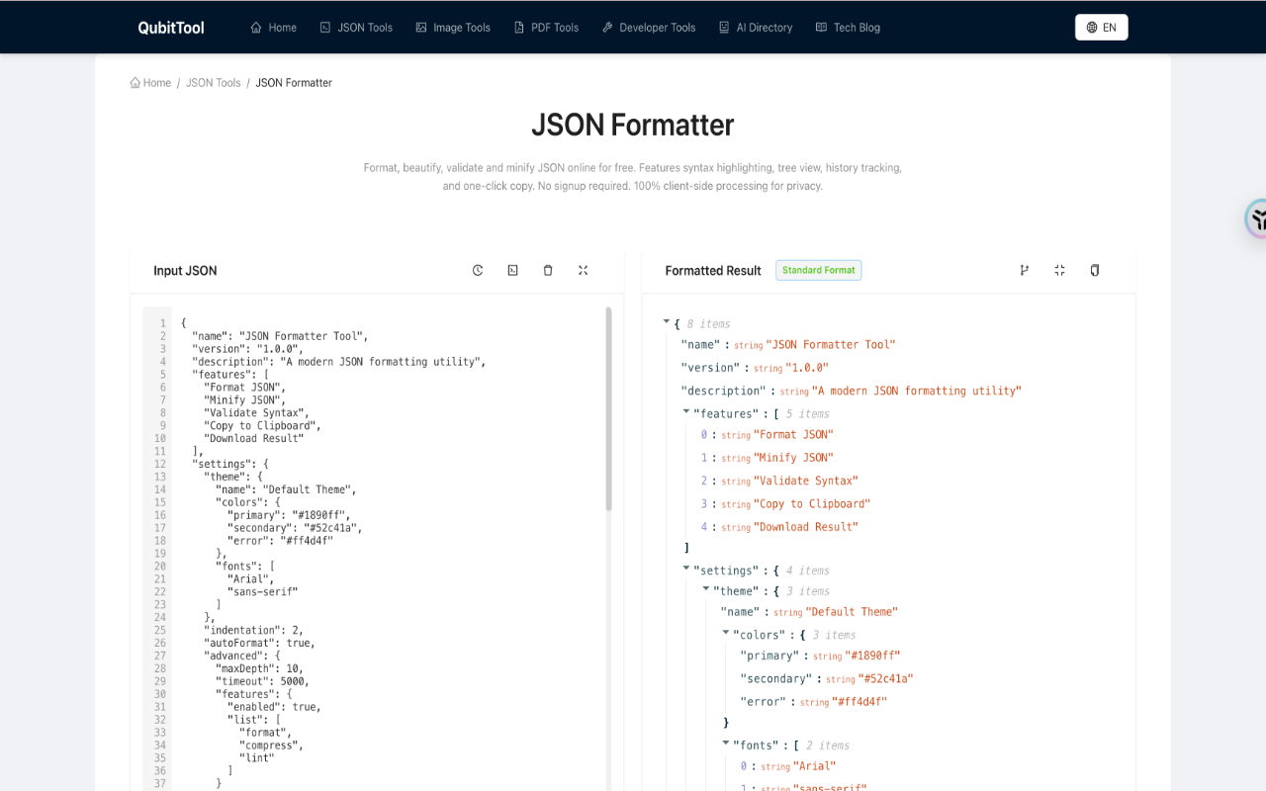This screenshot has width=1266, height=791.
Task: Copy the formatted result with clipboard icon
Action: pyautogui.click(x=1095, y=270)
